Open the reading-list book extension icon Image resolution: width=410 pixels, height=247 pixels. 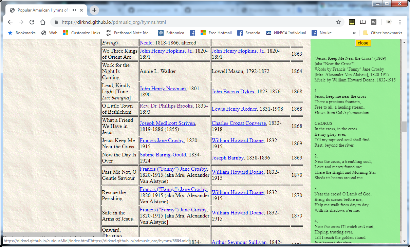point(363,22)
